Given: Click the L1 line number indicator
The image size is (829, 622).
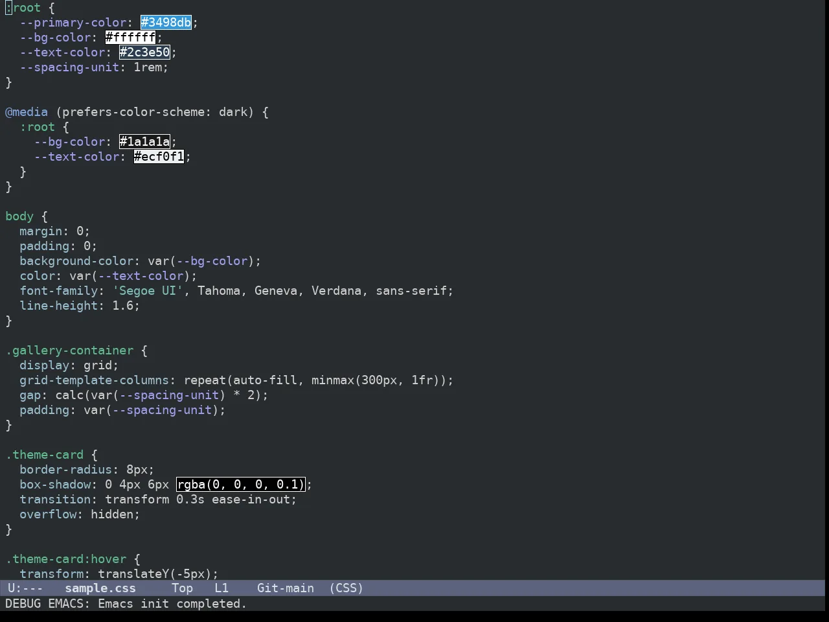Looking at the screenshot, I should point(221,588).
